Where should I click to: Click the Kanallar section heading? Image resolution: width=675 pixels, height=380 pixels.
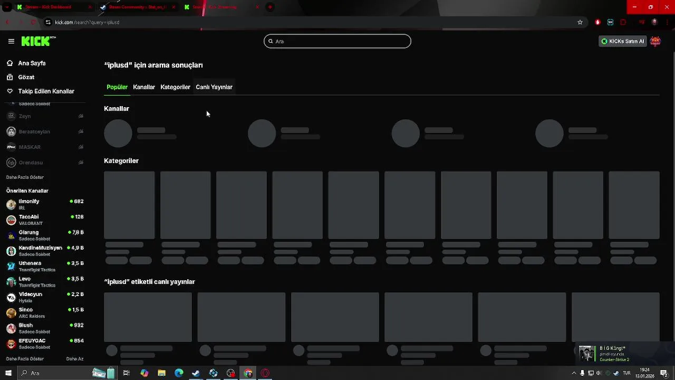(x=117, y=109)
